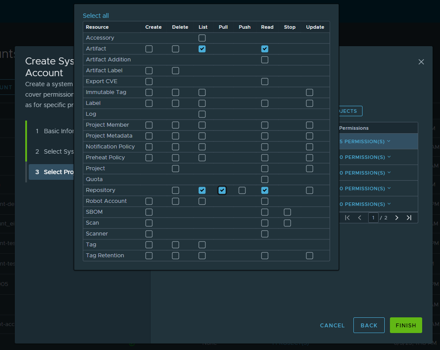This screenshot has height=350, width=440.
Task: Close the Create System Robot Account dialog
Action: pyautogui.click(x=421, y=62)
